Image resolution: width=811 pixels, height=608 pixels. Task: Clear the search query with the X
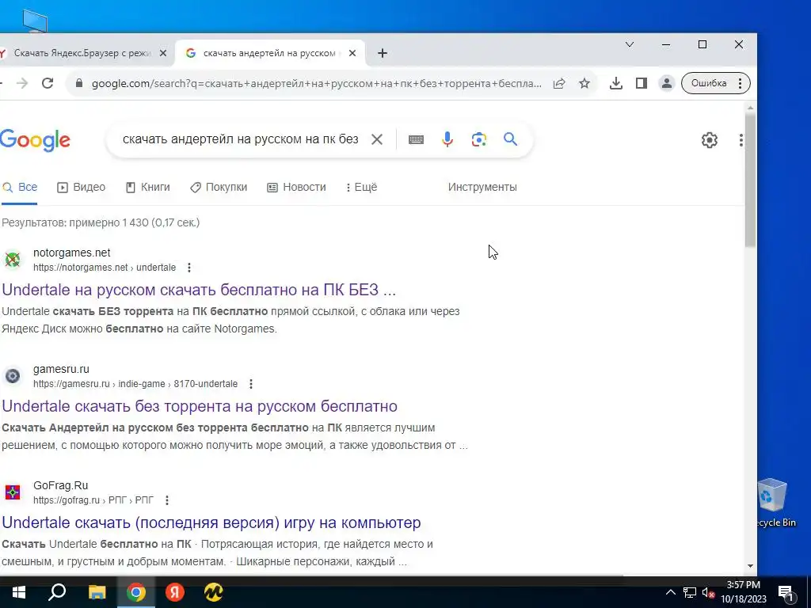pyautogui.click(x=377, y=139)
